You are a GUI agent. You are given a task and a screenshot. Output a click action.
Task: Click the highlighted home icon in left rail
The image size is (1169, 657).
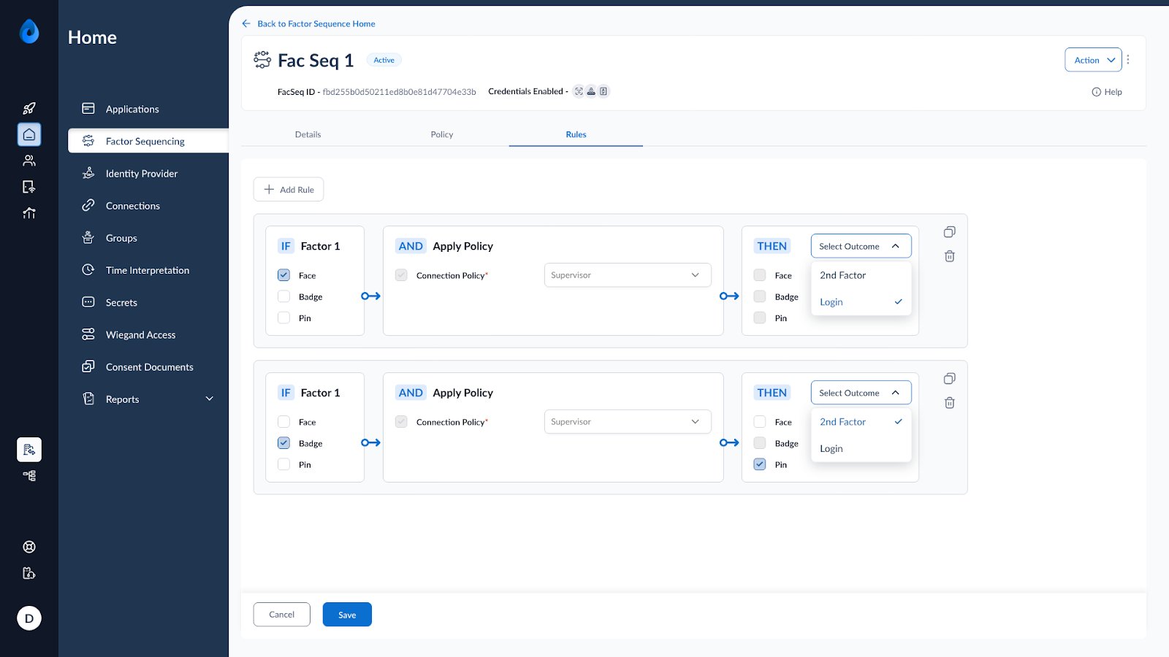coord(29,134)
